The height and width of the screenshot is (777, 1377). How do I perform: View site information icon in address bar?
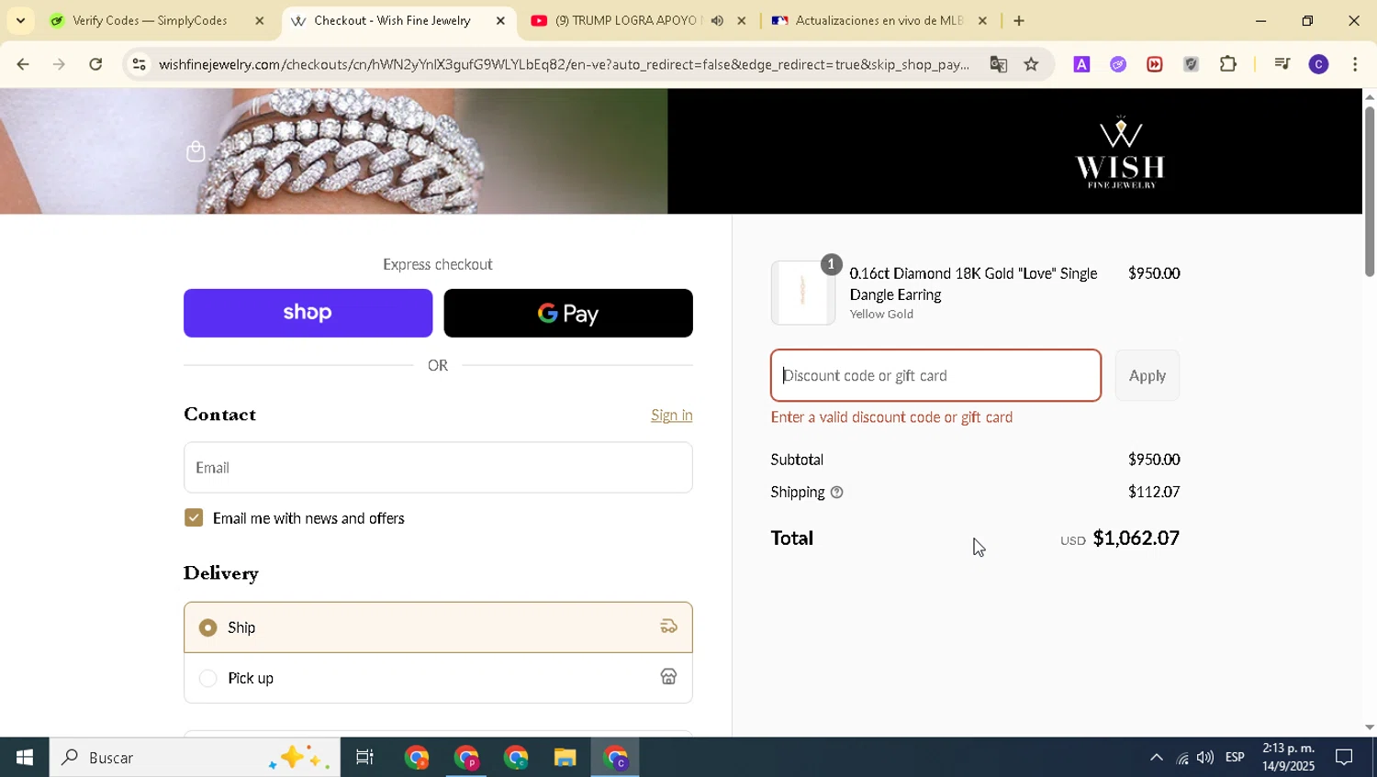pyautogui.click(x=139, y=64)
